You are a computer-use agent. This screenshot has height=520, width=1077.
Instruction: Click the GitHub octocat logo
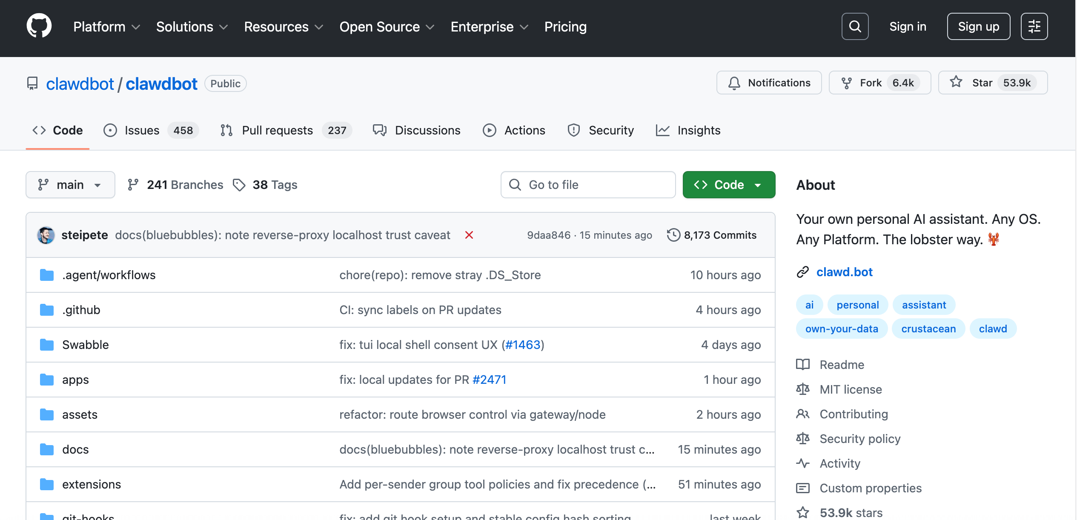coord(39,26)
